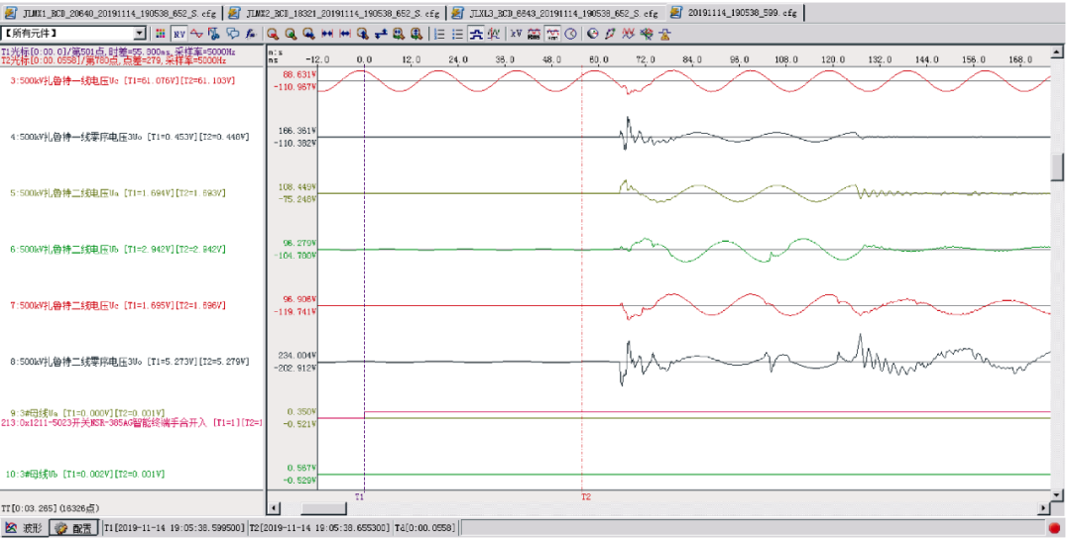Click the T2光标 cursor info line

coord(113,60)
